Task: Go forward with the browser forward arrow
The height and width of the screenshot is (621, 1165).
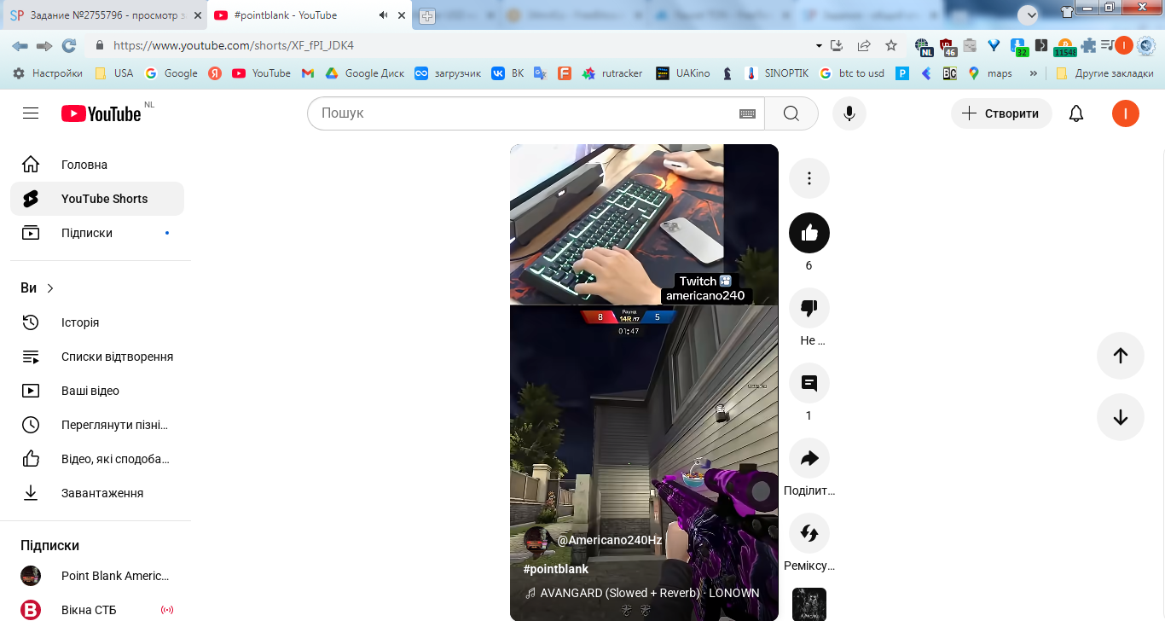Action: click(x=44, y=45)
